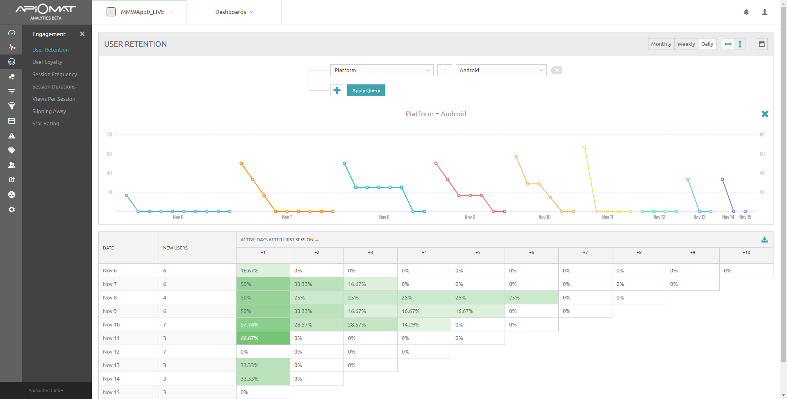Viewport: 787px width, 399px height.
Task: Click the Apply Query button
Action: pos(366,91)
